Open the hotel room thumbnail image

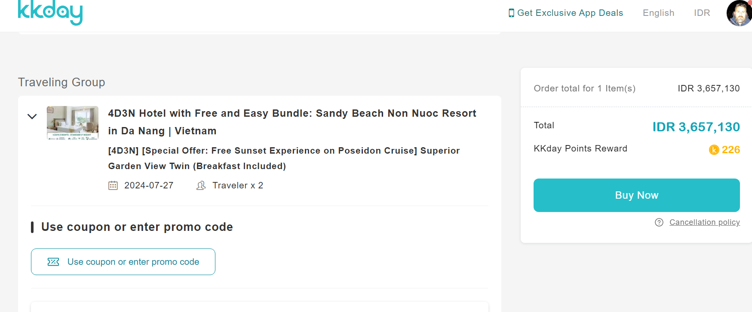tap(73, 123)
